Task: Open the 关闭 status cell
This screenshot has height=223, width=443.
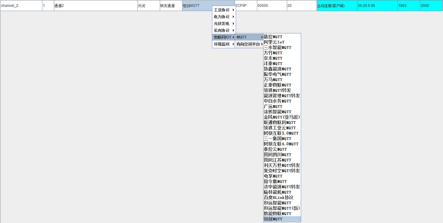Action: (x=148, y=6)
